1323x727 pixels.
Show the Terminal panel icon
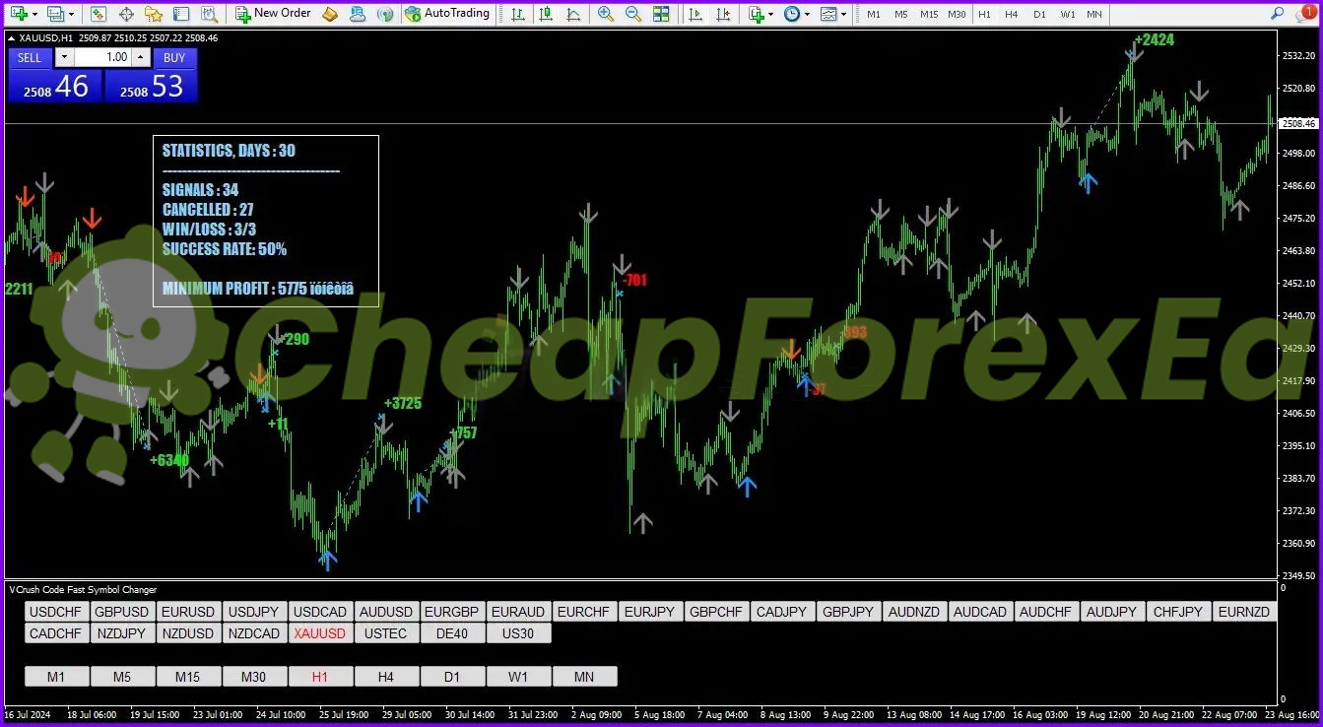pos(181,14)
